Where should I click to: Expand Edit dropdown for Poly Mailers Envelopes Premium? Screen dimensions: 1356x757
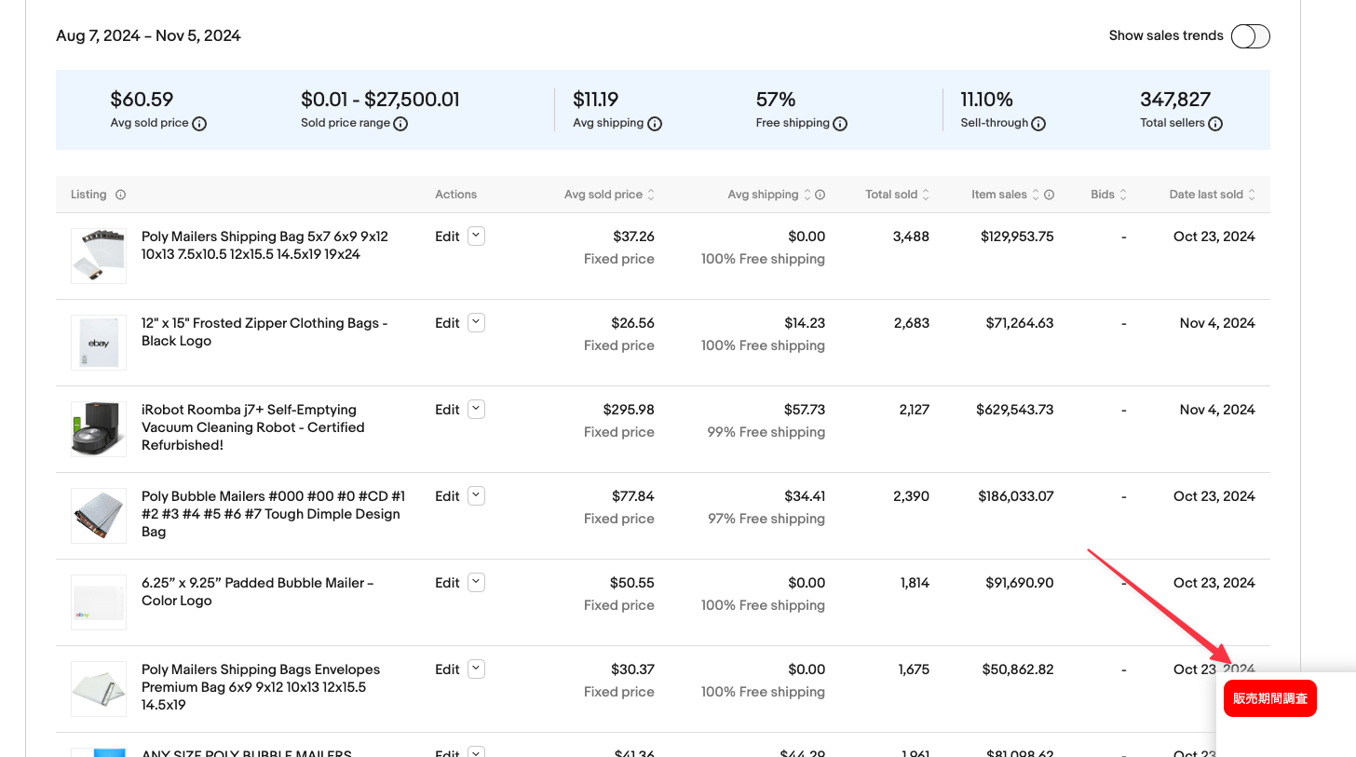[x=476, y=669]
